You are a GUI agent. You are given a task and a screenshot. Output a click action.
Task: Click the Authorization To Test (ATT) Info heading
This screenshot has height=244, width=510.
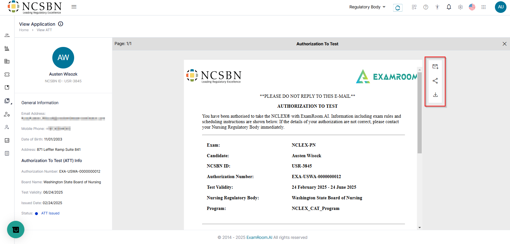tap(52, 161)
